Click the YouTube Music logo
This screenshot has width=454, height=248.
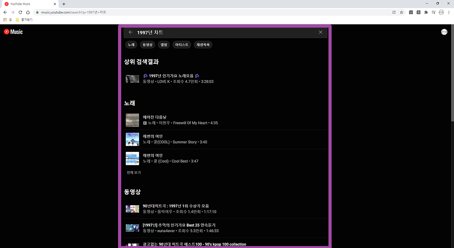pos(13,32)
